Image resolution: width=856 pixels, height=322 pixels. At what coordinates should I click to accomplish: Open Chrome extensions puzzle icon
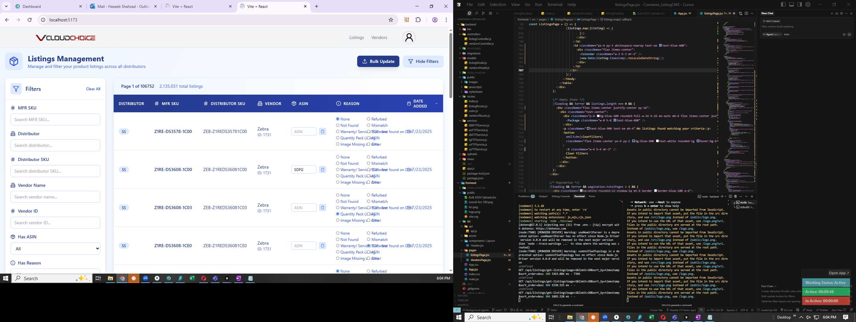click(418, 20)
